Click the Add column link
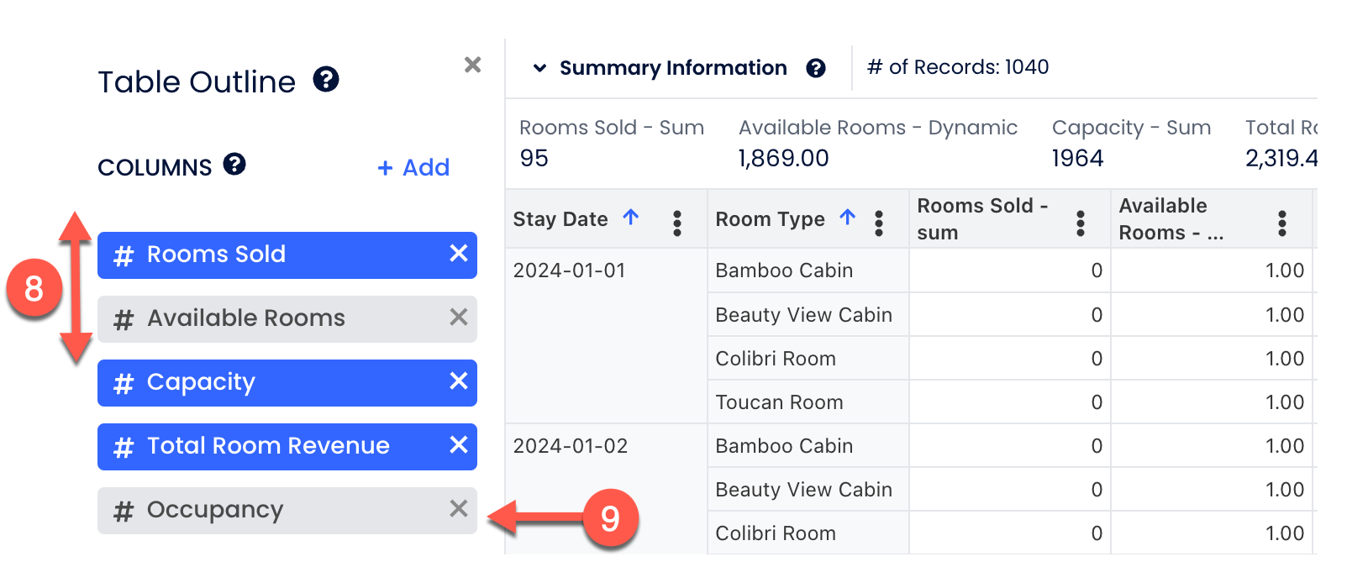The width and height of the screenshot is (1368, 588). (413, 168)
